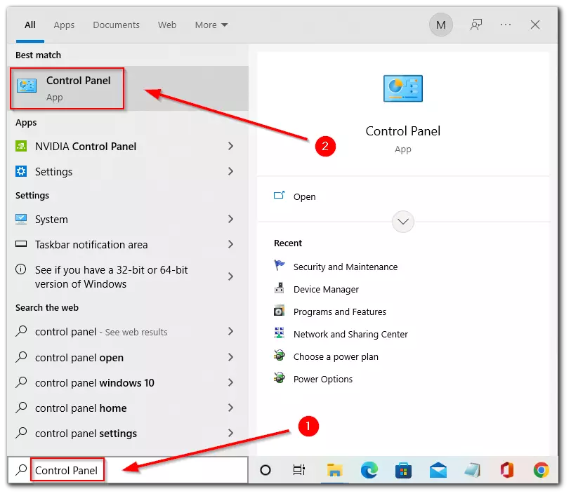Viewport: 571px width, 496px height.
Task: Expand the control panel windows 10 arrow
Action: 230,382
